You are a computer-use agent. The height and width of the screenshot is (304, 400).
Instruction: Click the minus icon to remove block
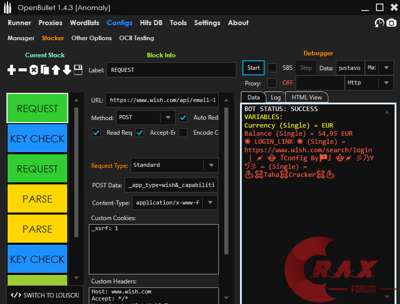point(23,70)
